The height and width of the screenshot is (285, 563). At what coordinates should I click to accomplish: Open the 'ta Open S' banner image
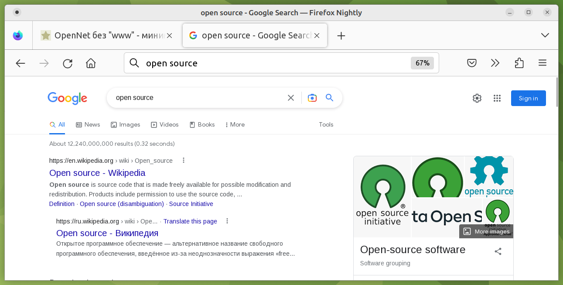coord(447,217)
